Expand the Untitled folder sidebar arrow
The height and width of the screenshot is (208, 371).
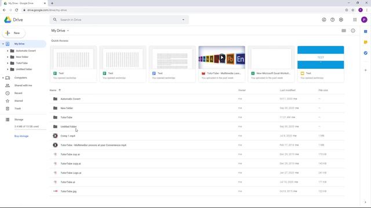coord(8,69)
